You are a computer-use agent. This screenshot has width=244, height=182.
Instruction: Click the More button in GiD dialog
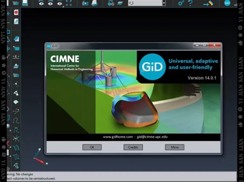point(175,147)
